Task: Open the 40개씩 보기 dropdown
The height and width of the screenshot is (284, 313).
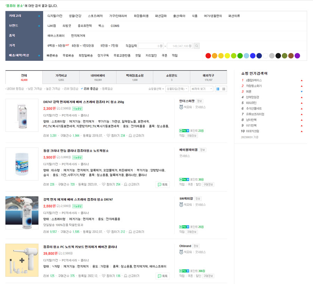Action: click(202, 89)
